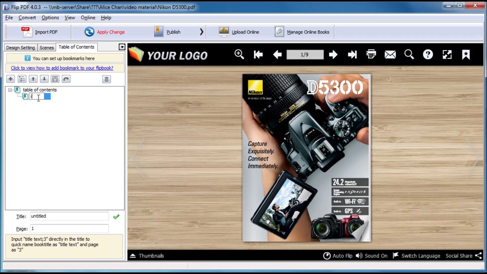Click the help question mark icon
487x274 pixels.
coord(428,55)
